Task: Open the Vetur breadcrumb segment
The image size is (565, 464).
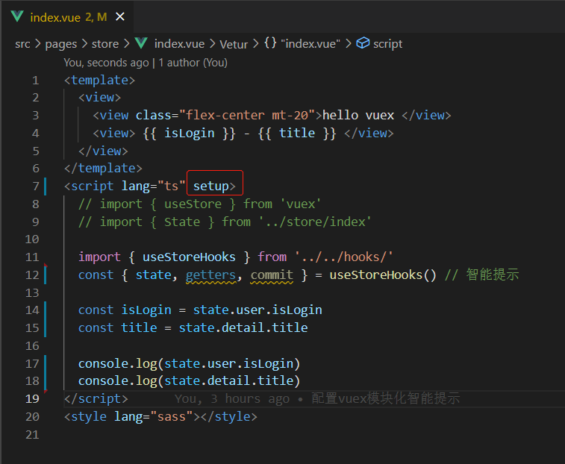Action: pos(234,44)
